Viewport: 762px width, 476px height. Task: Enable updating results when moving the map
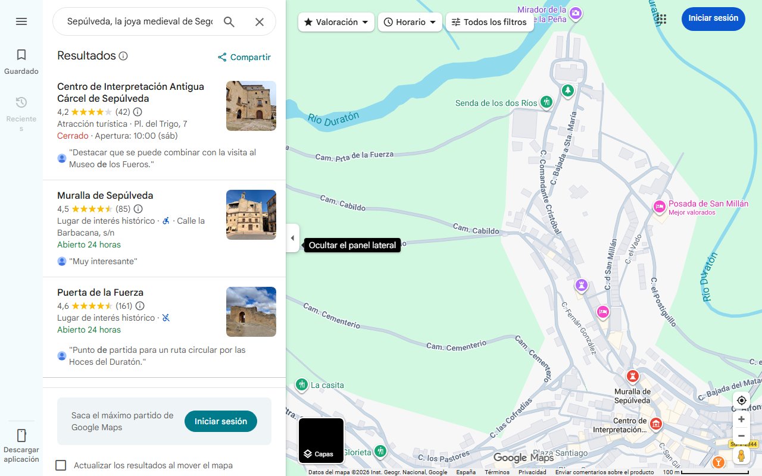tap(61, 465)
